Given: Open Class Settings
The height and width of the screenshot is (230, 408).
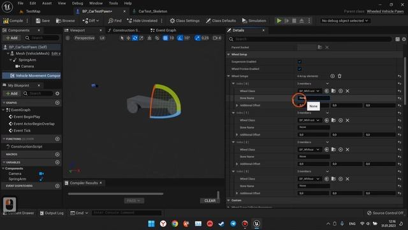Looking at the screenshot, I should coord(184,20).
